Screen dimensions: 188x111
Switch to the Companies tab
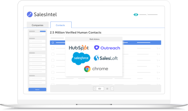tap(37, 25)
